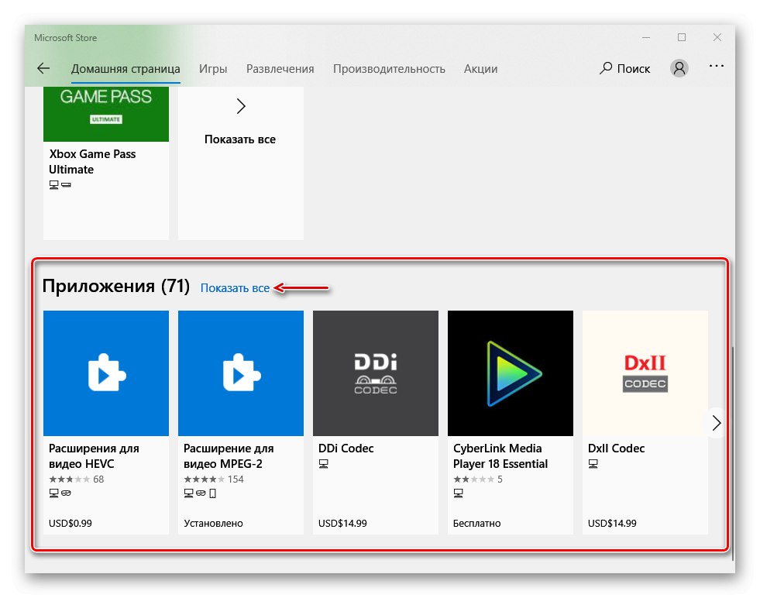The image size is (760, 598).
Task: Click the USD$0.99 price on HEVC
Action: point(70,524)
